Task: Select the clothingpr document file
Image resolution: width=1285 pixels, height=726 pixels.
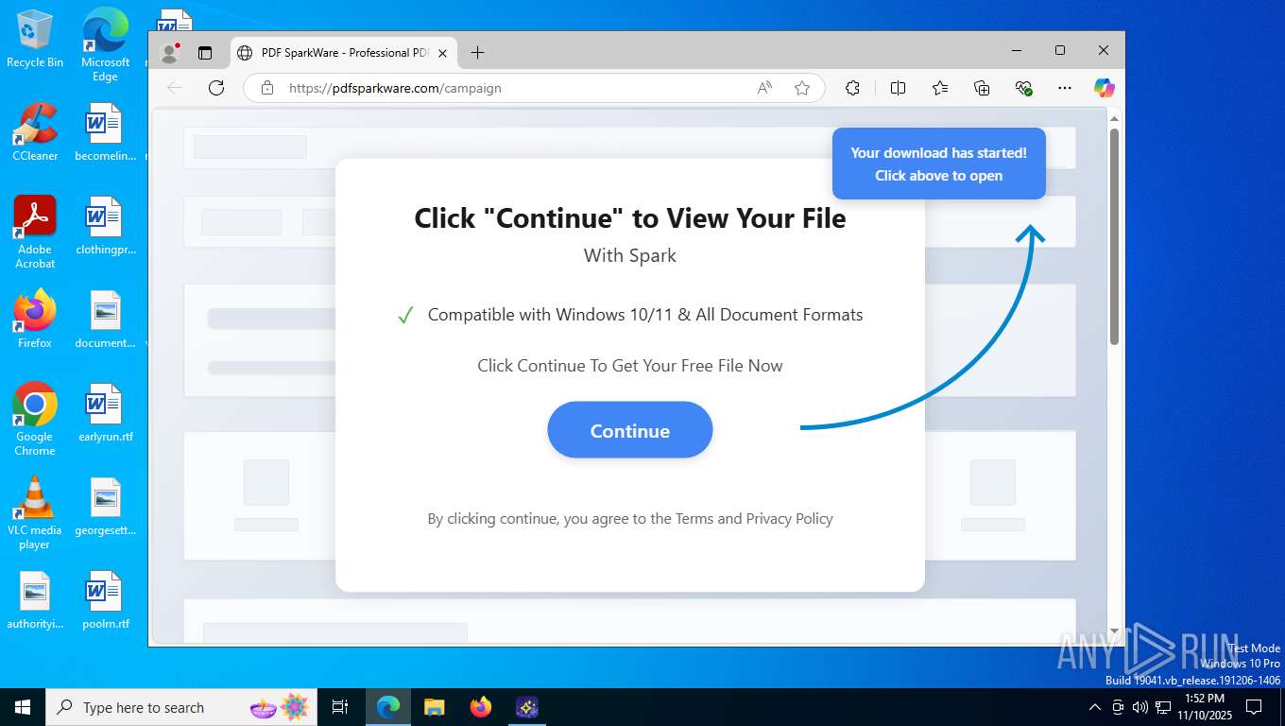Action: (x=105, y=225)
